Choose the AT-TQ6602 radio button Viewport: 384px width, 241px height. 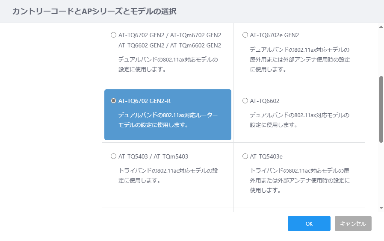point(245,100)
